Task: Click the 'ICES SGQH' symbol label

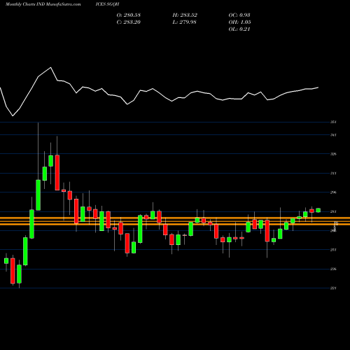Action: (x=107, y=4)
